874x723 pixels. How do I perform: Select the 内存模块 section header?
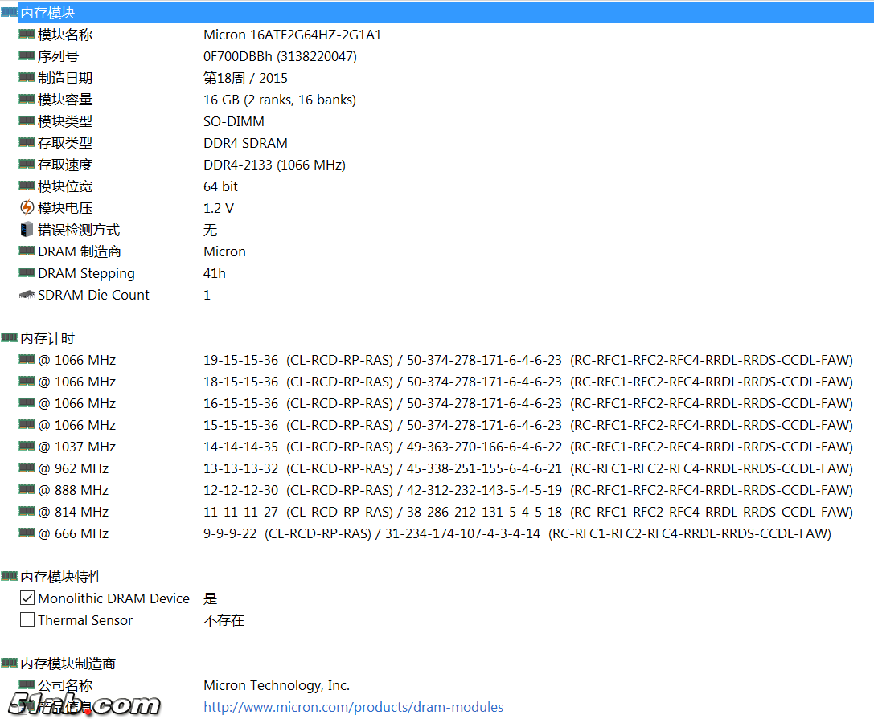click(47, 13)
